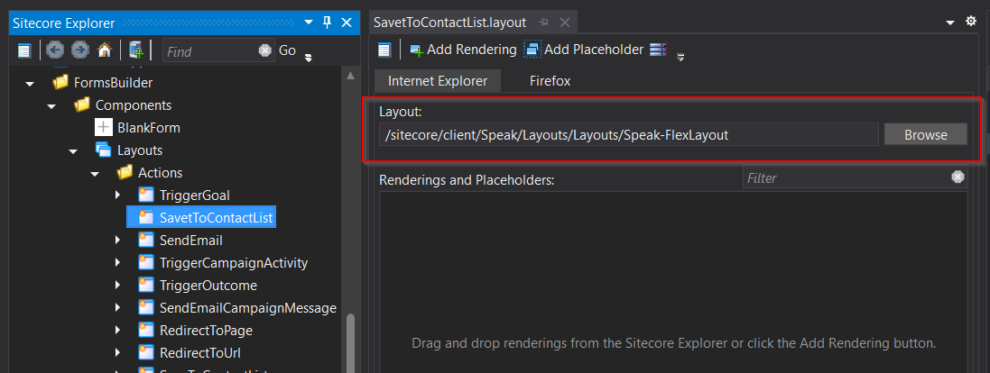Click the Browse button for Layout
The height and width of the screenshot is (373, 990).
pos(925,135)
